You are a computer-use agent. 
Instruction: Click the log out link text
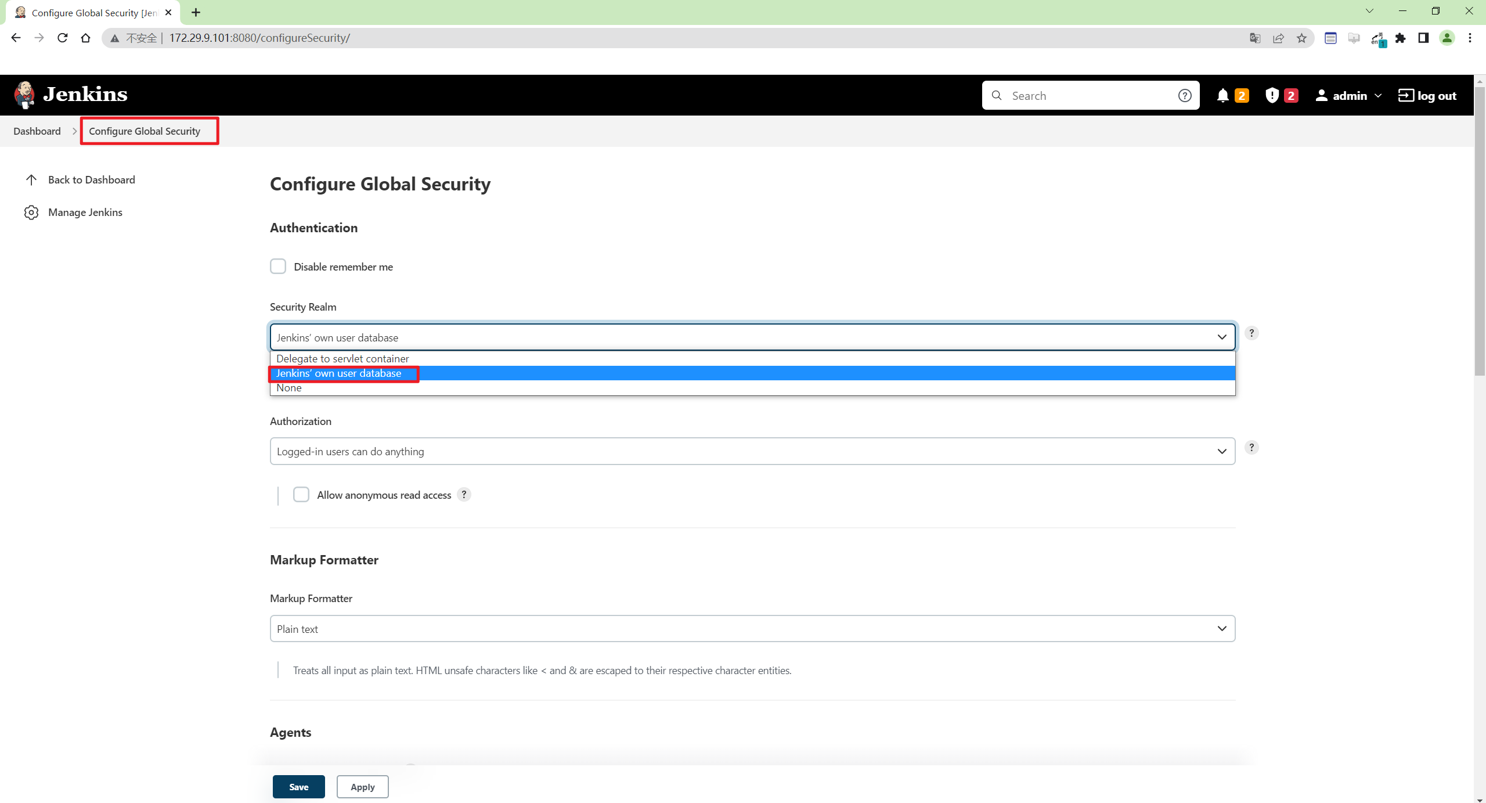tap(1437, 96)
